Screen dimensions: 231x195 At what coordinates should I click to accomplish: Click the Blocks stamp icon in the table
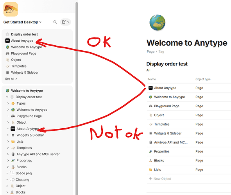click(150, 160)
